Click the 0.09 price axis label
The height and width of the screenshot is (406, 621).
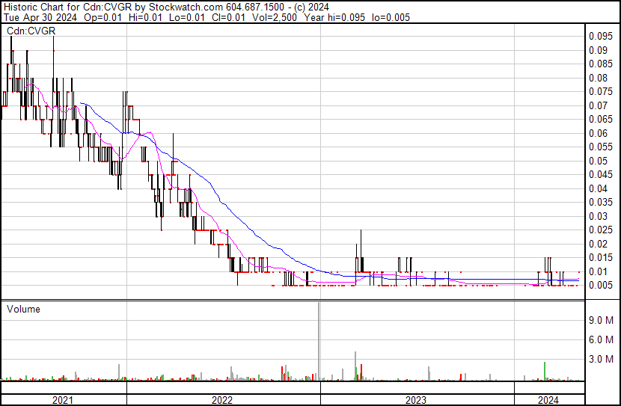[x=598, y=50]
